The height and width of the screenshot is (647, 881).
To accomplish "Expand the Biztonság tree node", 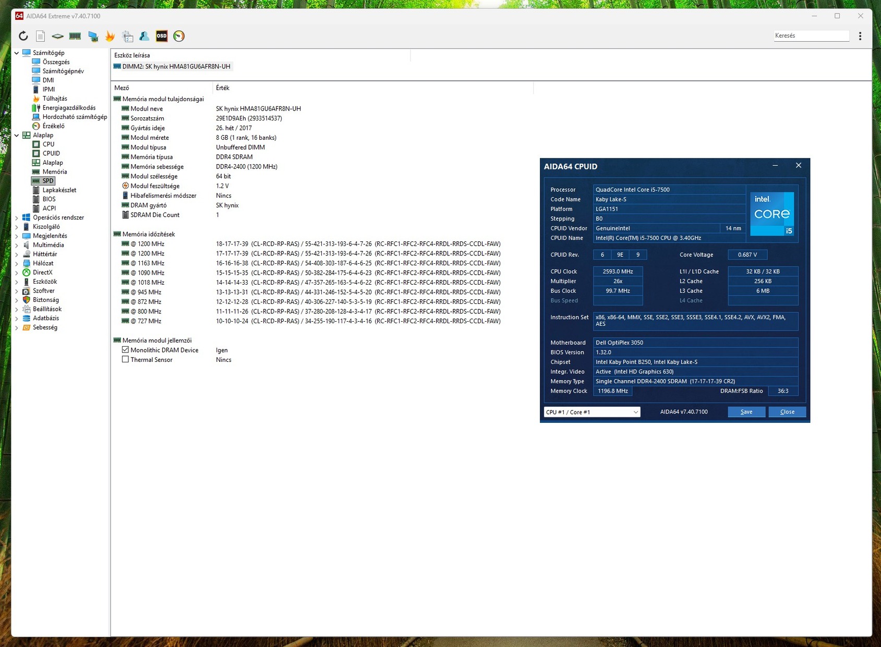I will [17, 300].
